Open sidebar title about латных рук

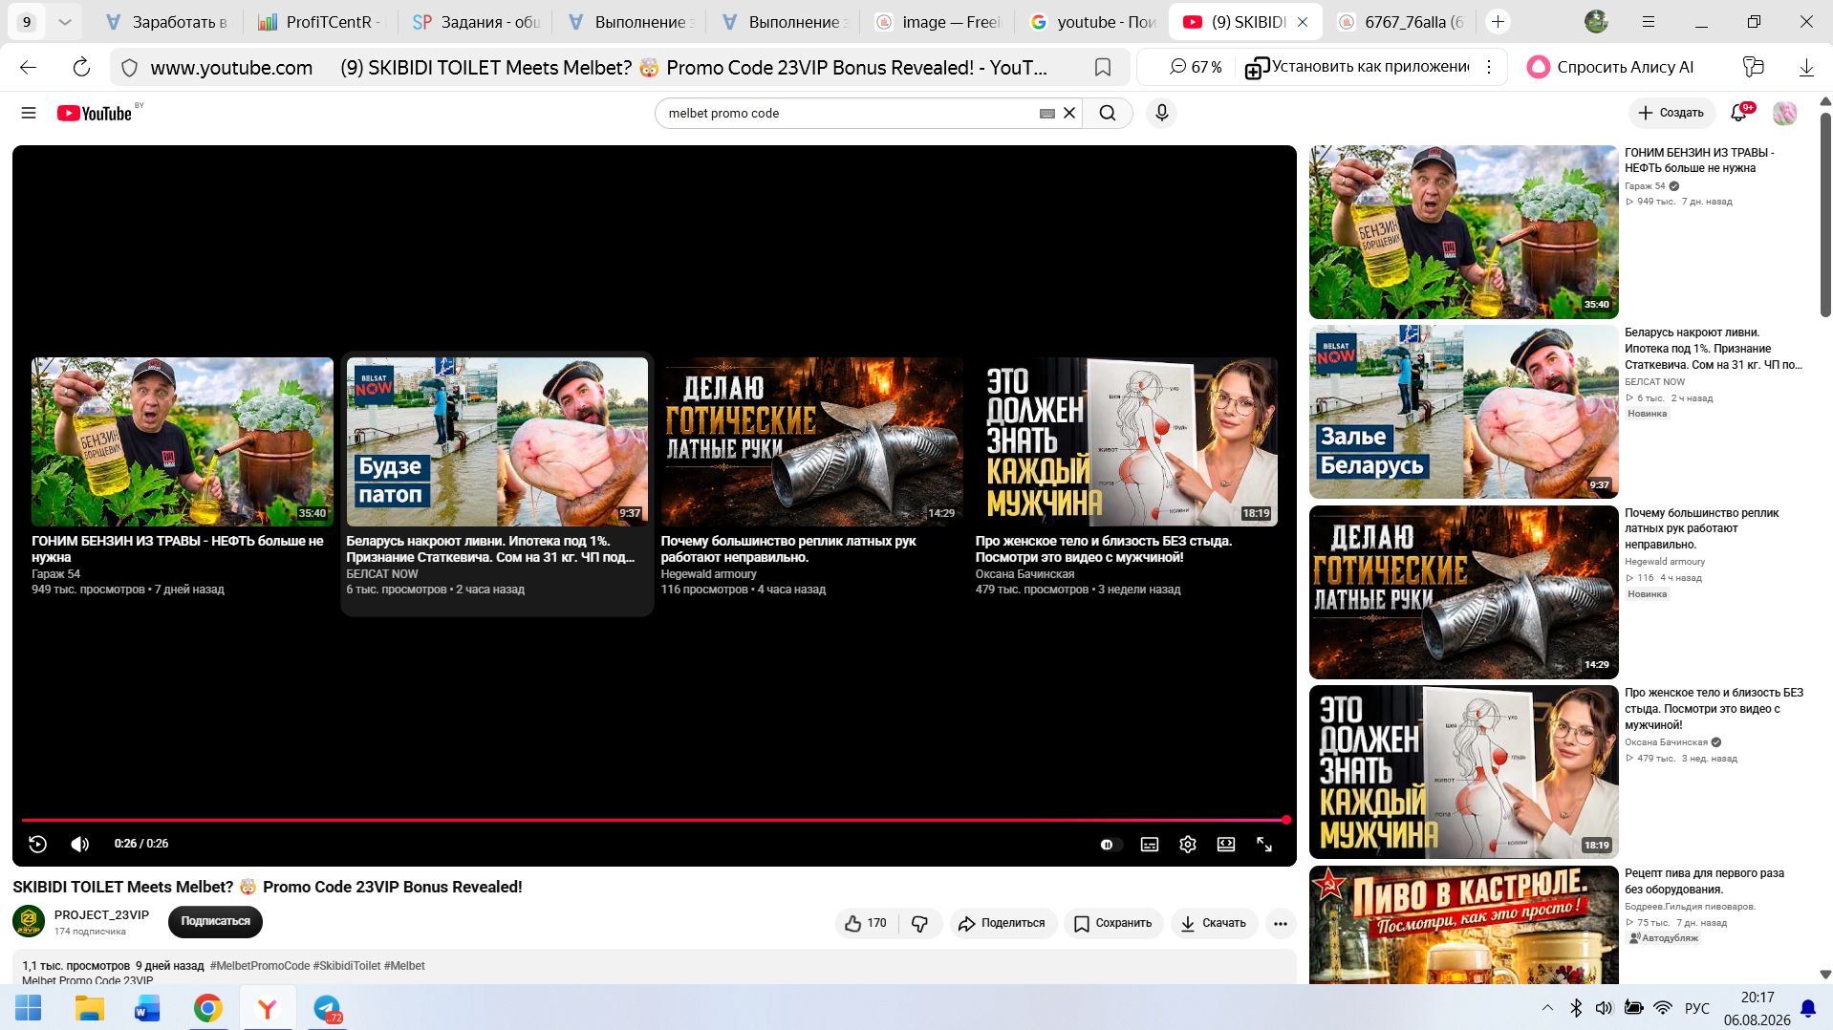click(x=1701, y=528)
